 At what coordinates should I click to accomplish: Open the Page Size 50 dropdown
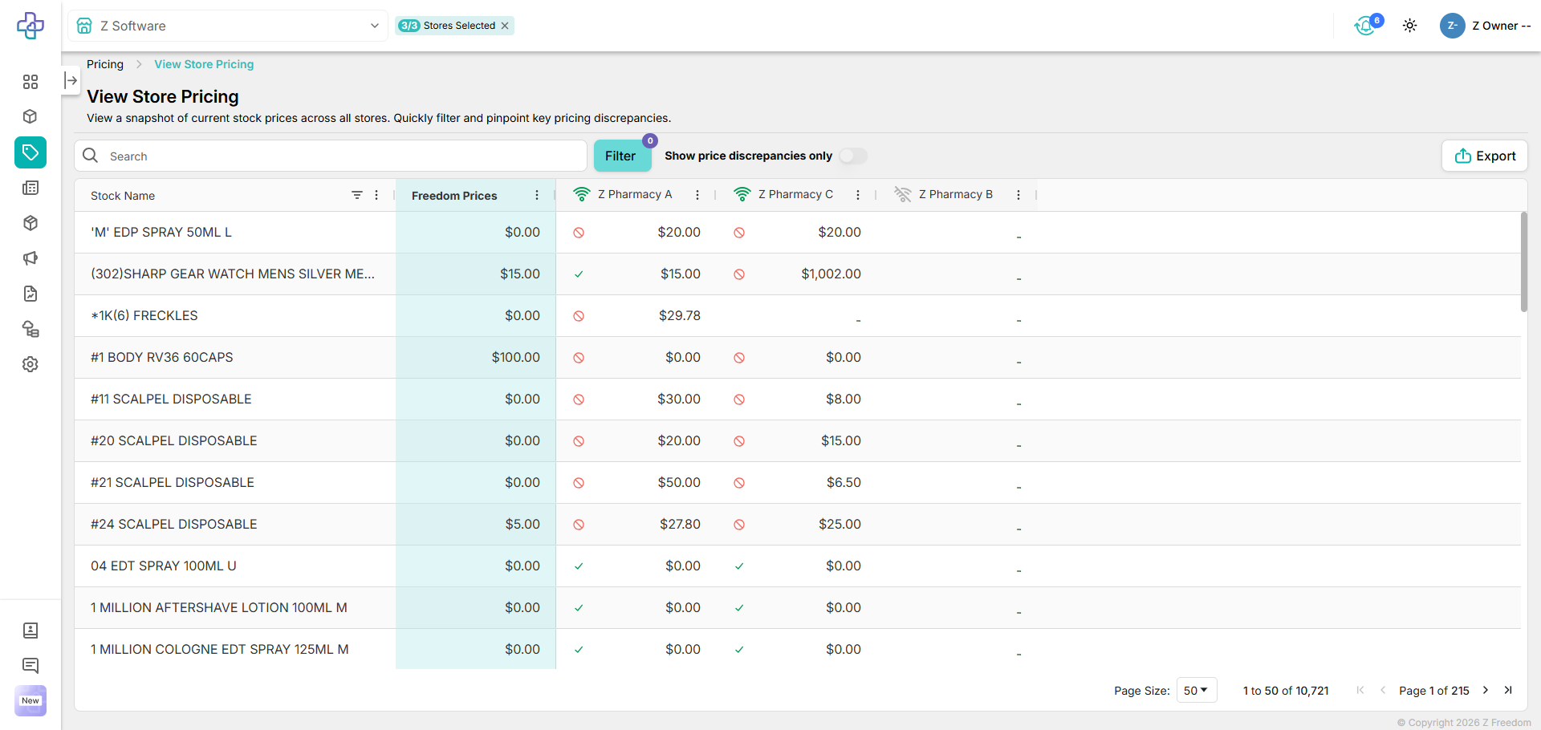[1196, 690]
